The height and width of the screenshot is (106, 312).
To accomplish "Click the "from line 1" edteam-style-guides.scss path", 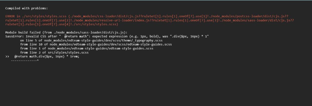I will pyautogui.click(x=87, y=48).
